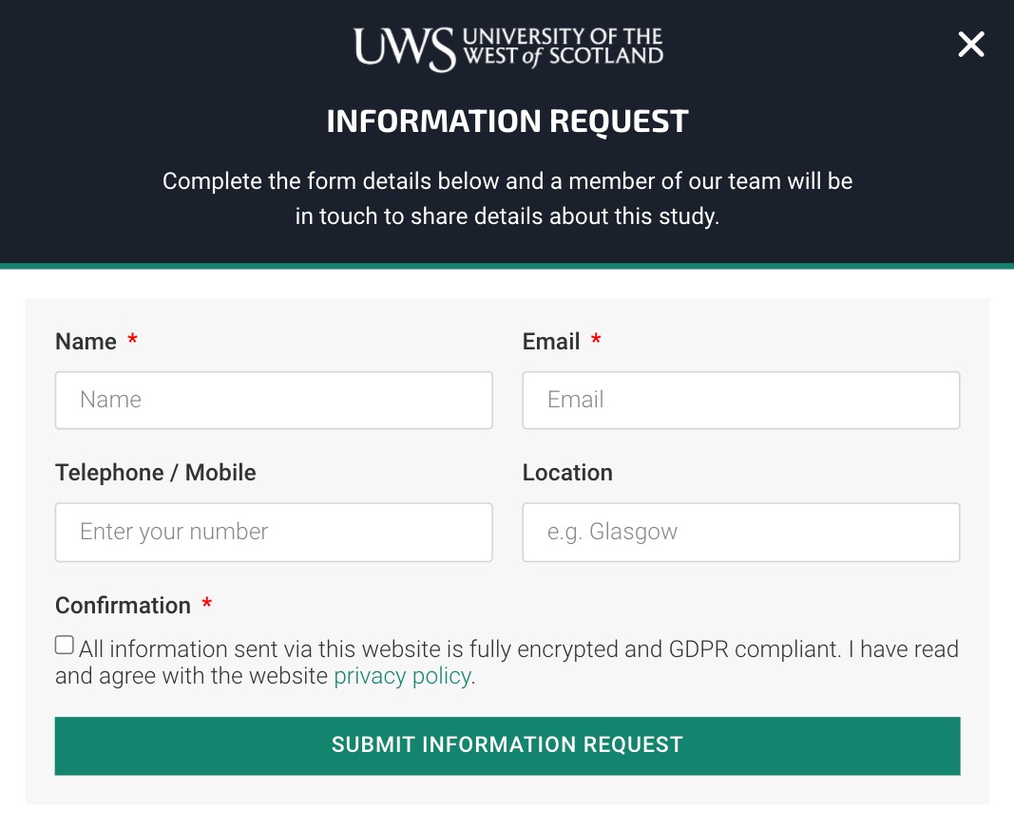This screenshot has height=826, width=1014.
Task: Click into the Email text box
Action: 740,400
